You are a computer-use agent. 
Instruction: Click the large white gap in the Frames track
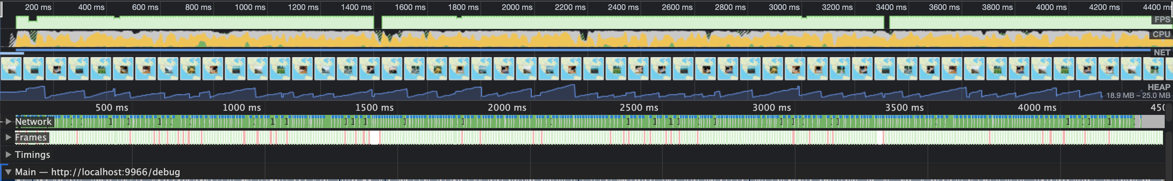(x=374, y=138)
